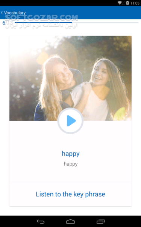
Task: Go back using the Vocabulary chevron
Action: point(2,13)
